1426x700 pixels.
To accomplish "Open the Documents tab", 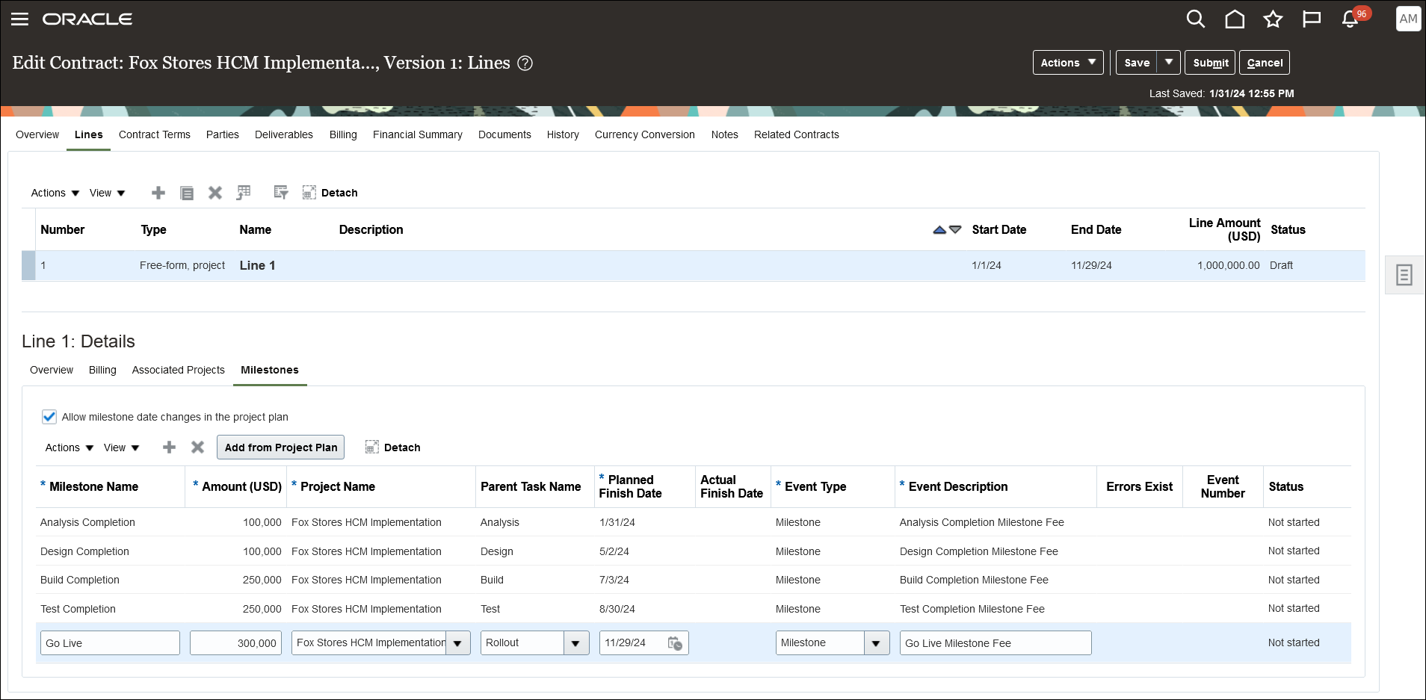I will (504, 134).
